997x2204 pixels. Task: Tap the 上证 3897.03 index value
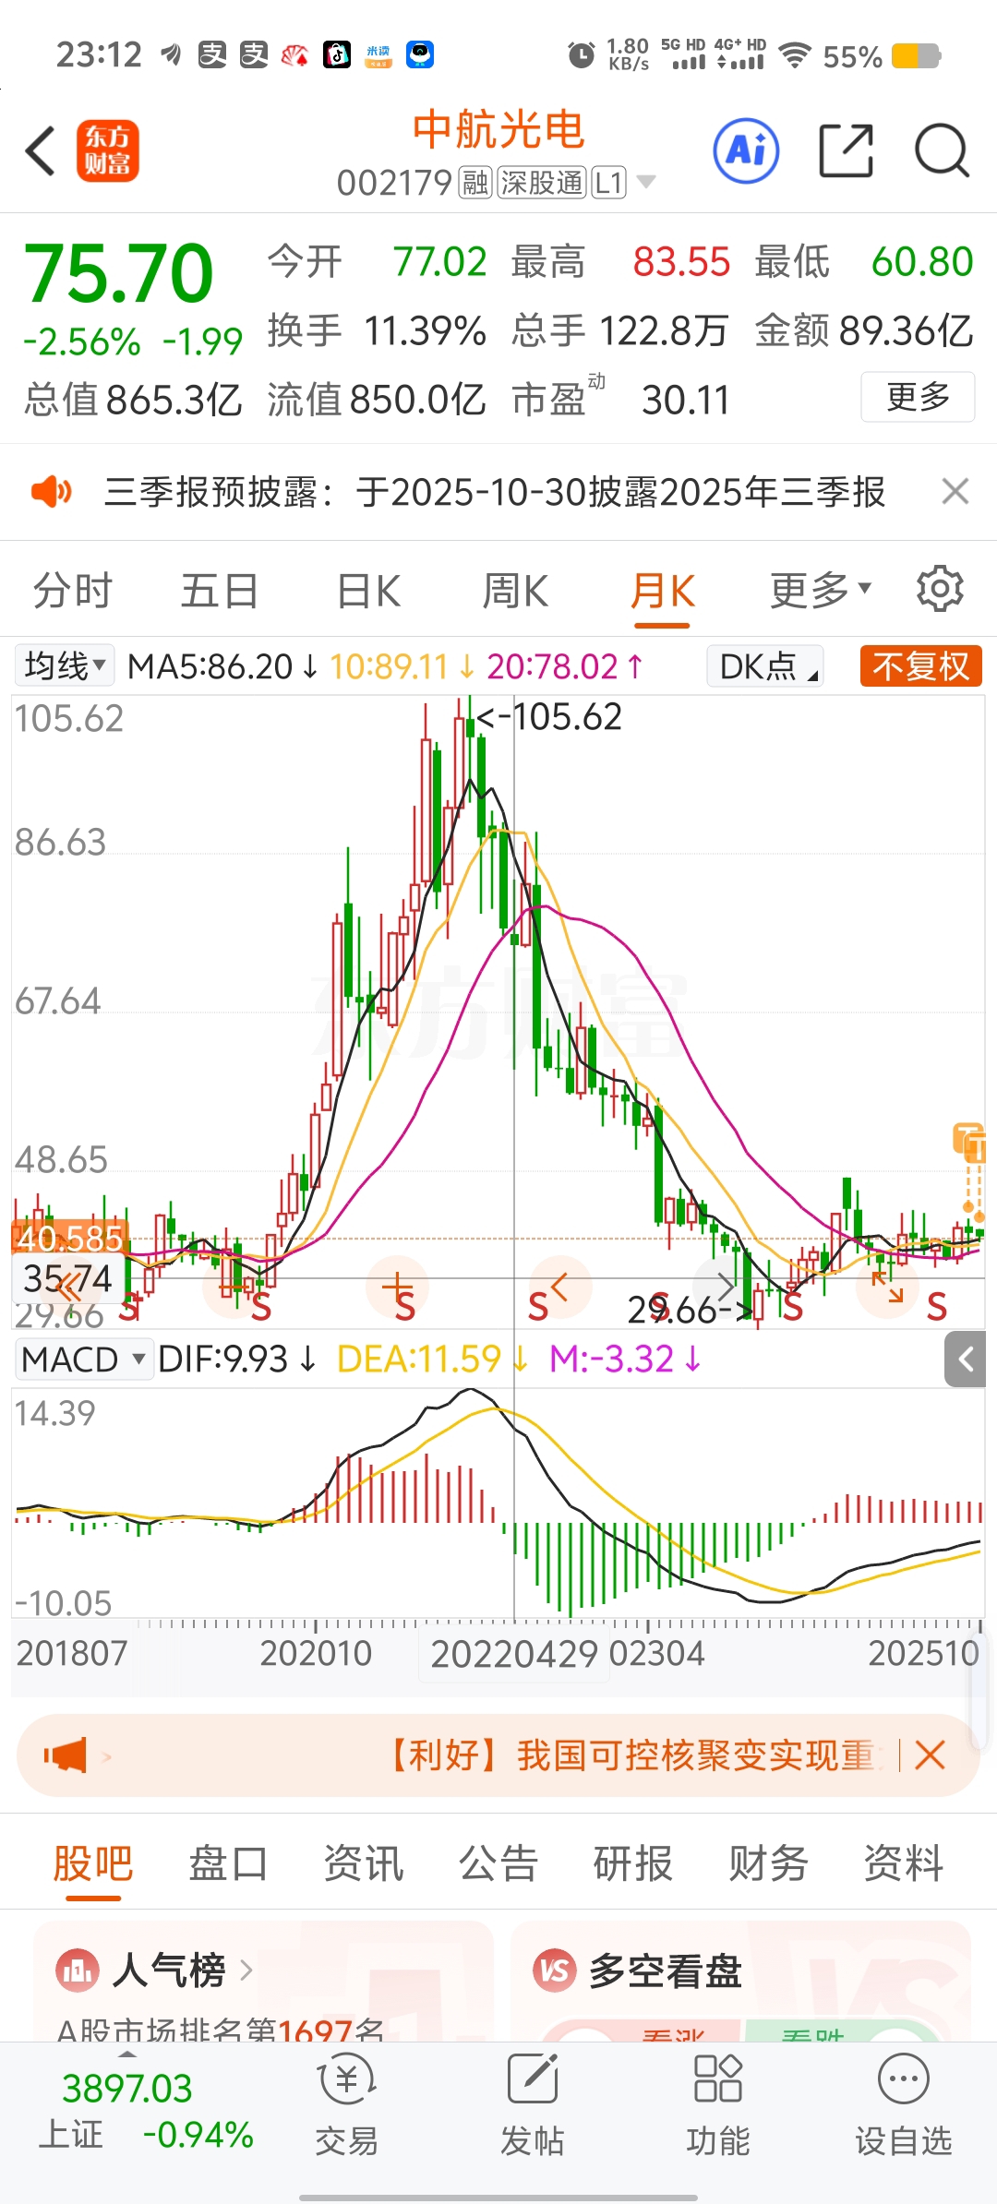pyautogui.click(x=127, y=2088)
